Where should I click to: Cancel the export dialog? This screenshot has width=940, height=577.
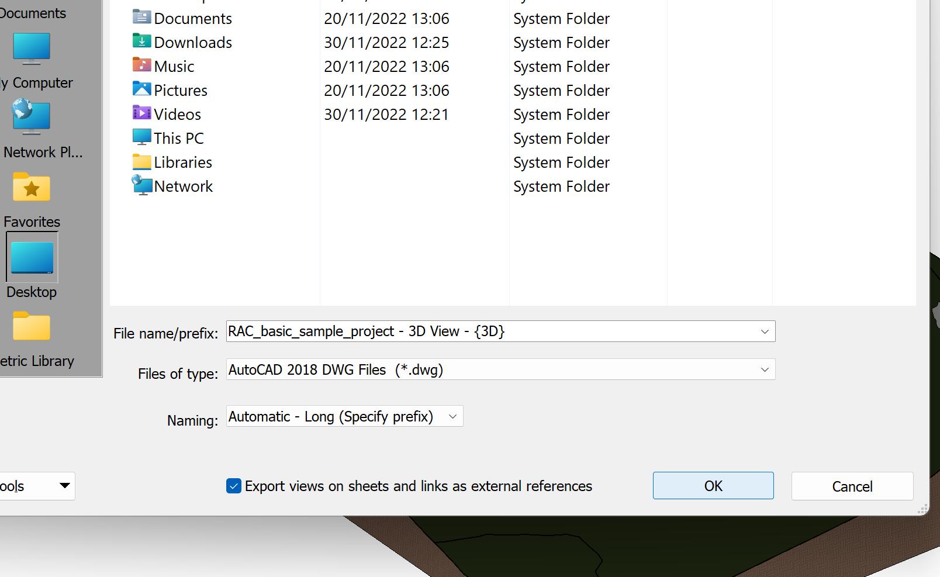click(x=852, y=486)
